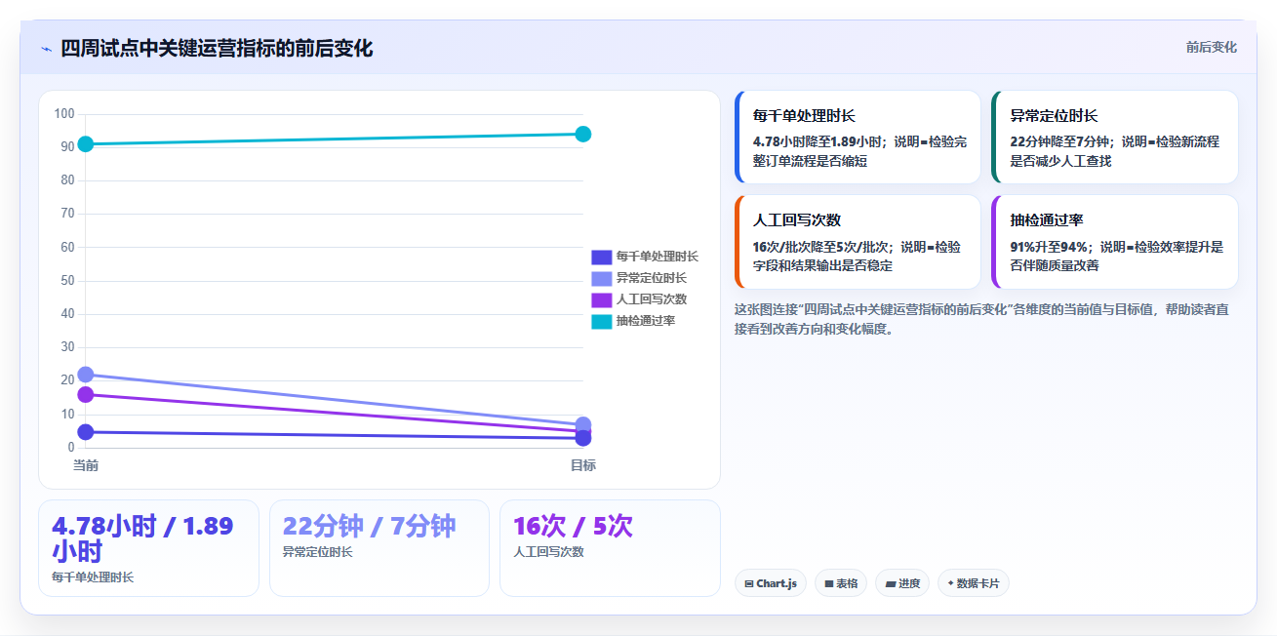Click the text 22分钟降至7分钟 description
1277x636 pixels.
[x=1115, y=151]
